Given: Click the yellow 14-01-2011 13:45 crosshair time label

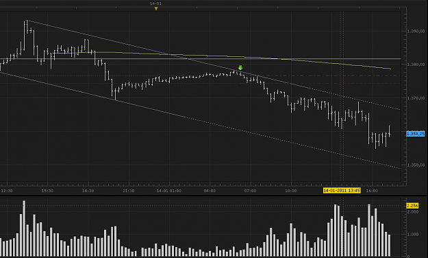Looking at the screenshot, I should [x=342, y=191].
